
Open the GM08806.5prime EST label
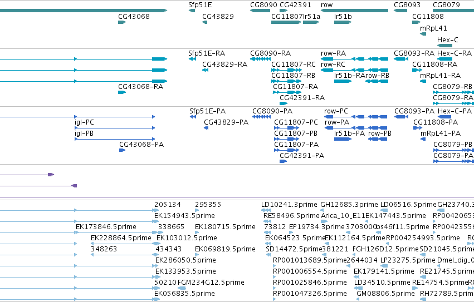(386, 294)
